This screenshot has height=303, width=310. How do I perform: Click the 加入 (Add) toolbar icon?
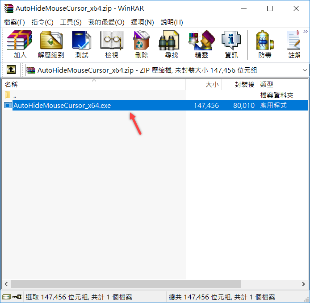click(x=20, y=45)
